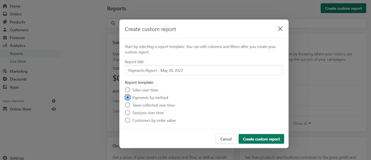
Task: Click the search magnifier icon
Action: tap(113, 23)
